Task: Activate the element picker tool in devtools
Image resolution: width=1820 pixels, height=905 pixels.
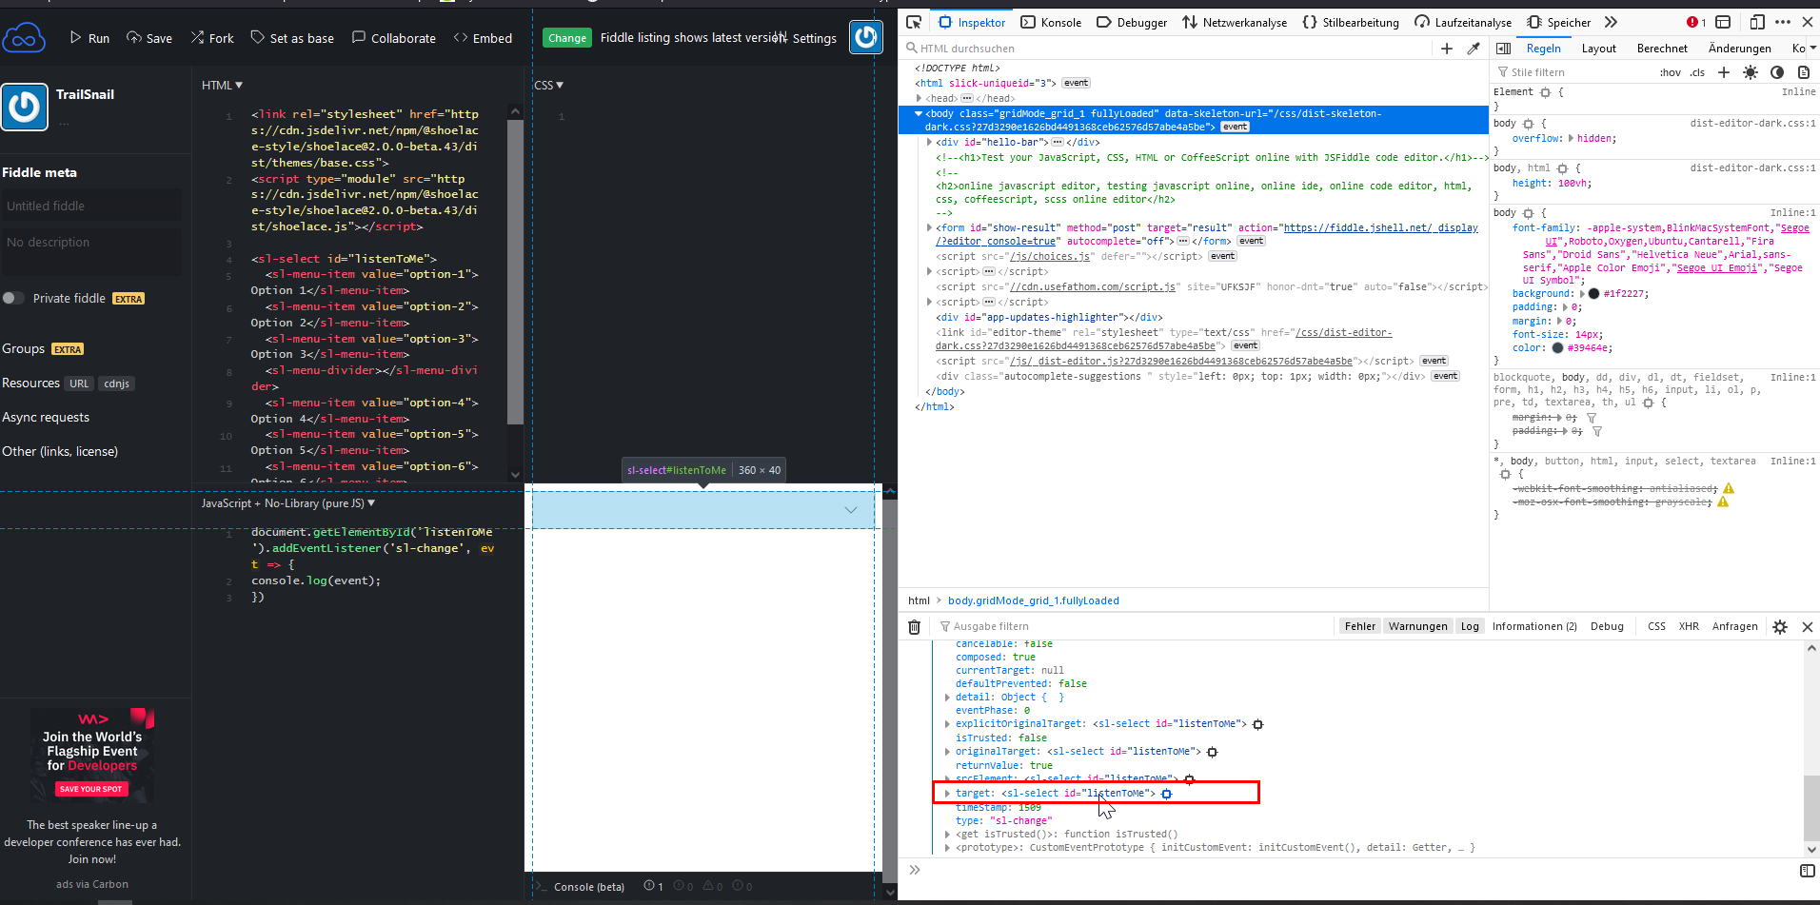Action: (912, 22)
